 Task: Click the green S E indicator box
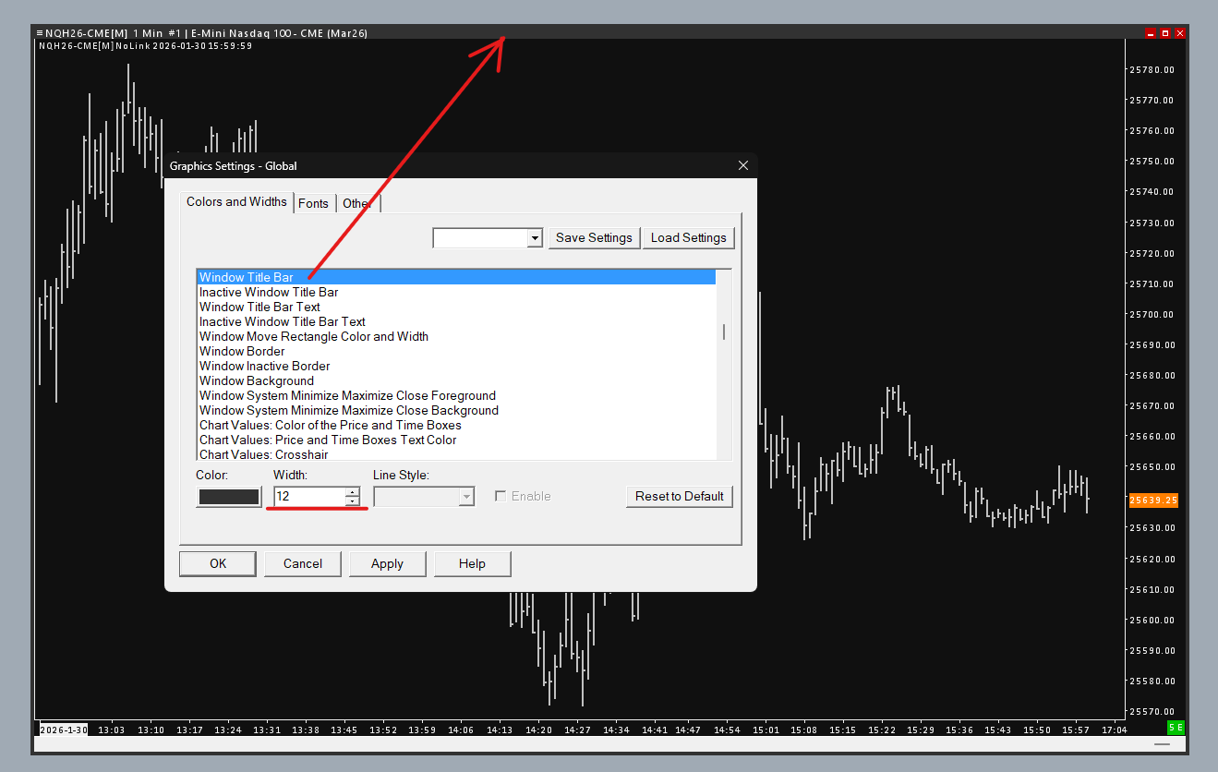coord(1176,728)
